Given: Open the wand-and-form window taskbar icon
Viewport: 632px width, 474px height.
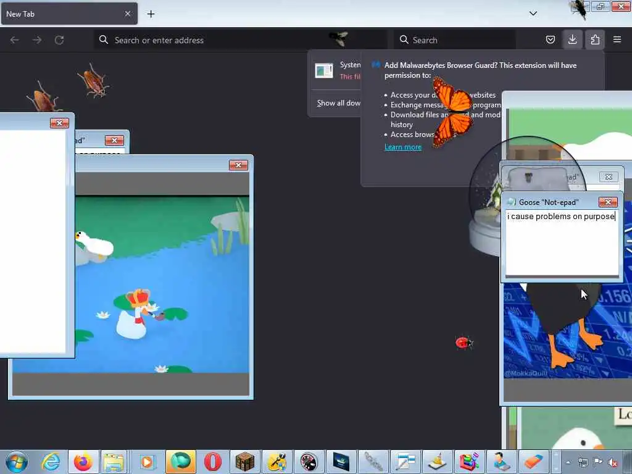Looking at the screenshot, I should pyautogui.click(x=405, y=462).
